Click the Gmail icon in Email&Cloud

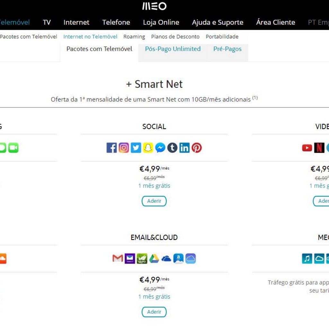tap(118, 259)
